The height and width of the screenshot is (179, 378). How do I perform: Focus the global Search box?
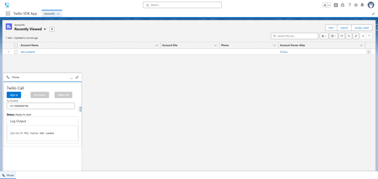tap(182, 5)
